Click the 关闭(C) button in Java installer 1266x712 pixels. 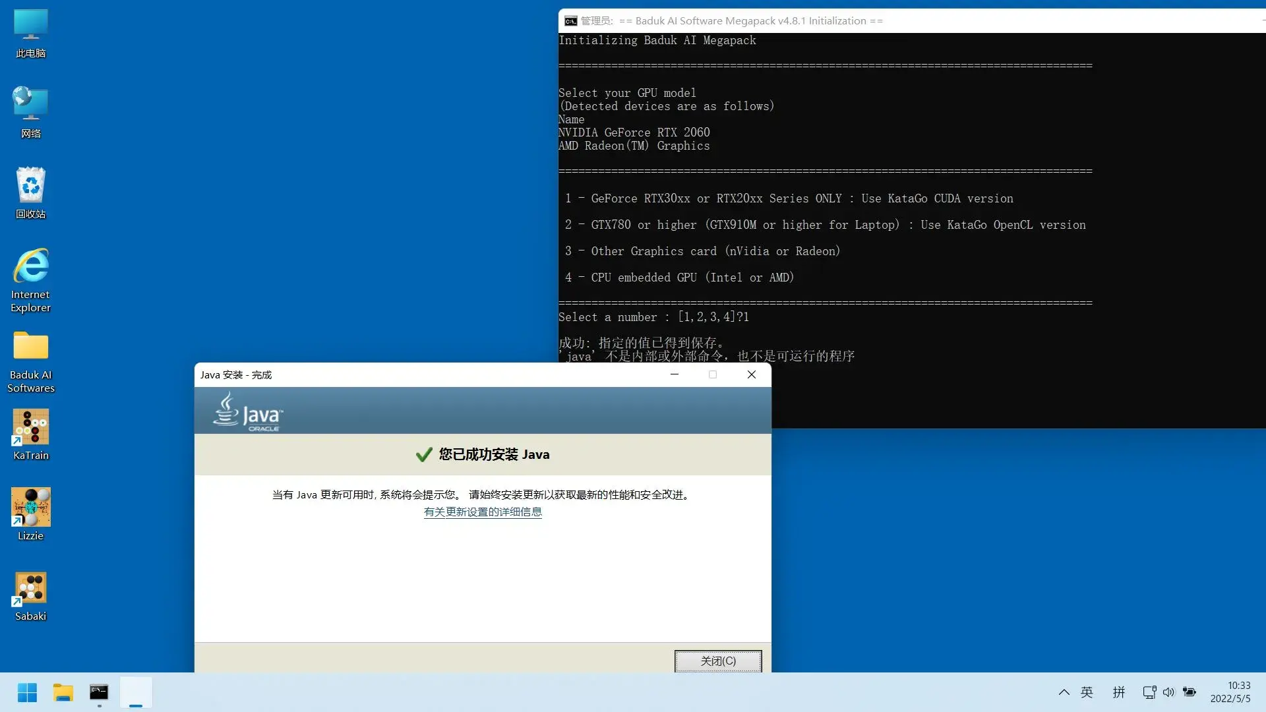click(x=718, y=661)
